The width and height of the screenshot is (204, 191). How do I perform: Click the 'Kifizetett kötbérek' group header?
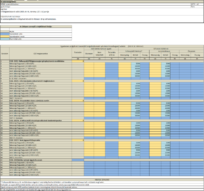(x=161, y=49)
